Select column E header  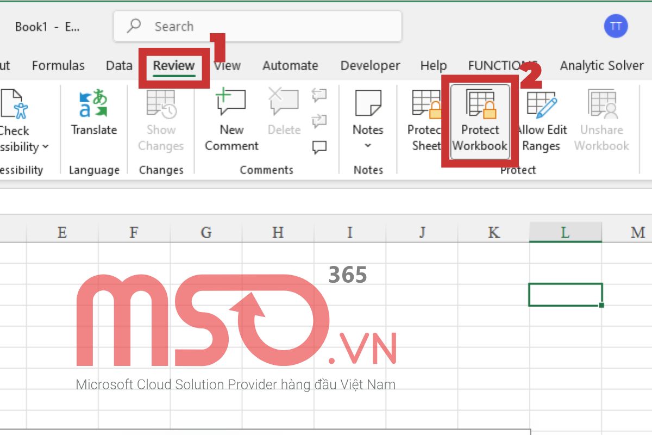[x=62, y=233]
